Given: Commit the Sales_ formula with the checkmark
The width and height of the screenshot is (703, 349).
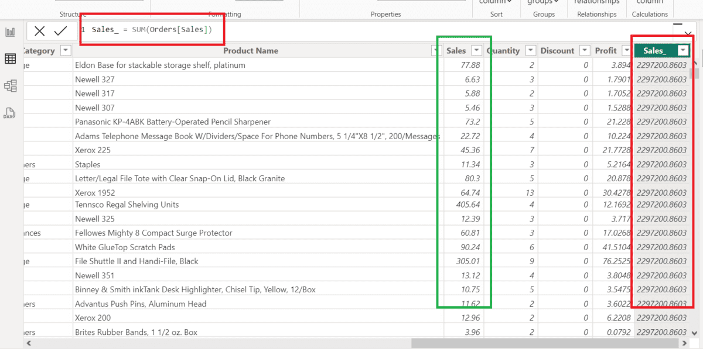Looking at the screenshot, I should tap(60, 31).
